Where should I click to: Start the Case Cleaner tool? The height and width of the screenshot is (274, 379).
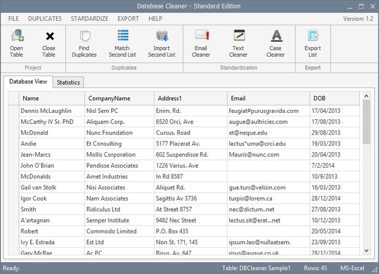tap(275, 42)
